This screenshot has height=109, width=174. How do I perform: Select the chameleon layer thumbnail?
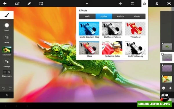(167, 47)
